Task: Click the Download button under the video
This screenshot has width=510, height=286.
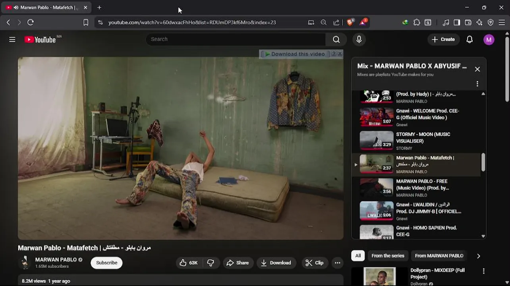Action: (x=276, y=263)
